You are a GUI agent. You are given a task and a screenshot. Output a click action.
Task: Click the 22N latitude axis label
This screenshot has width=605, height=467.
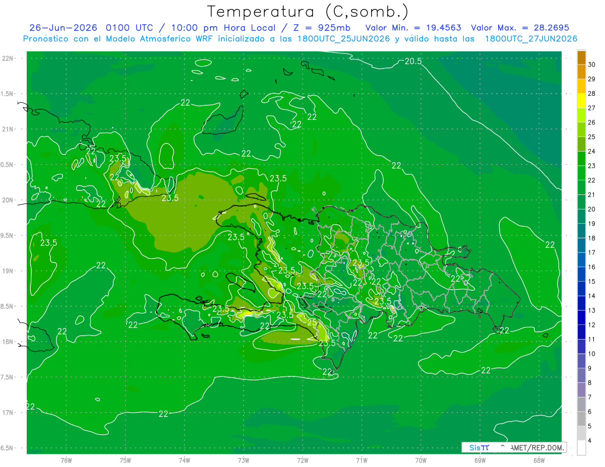click(x=8, y=58)
